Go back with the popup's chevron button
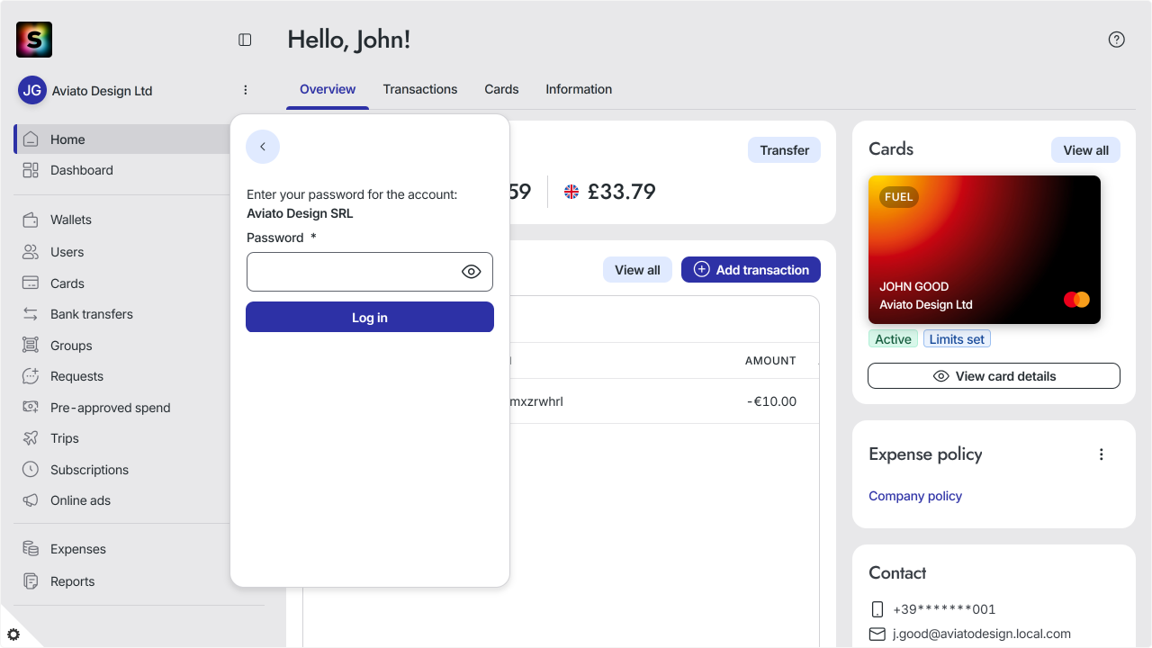Screen dimensions: 1152x648 click(x=263, y=147)
